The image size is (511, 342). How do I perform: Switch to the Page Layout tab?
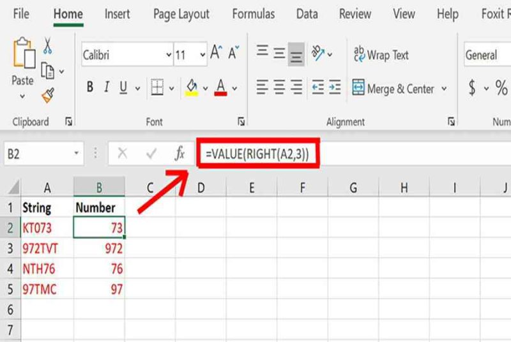[x=181, y=14]
